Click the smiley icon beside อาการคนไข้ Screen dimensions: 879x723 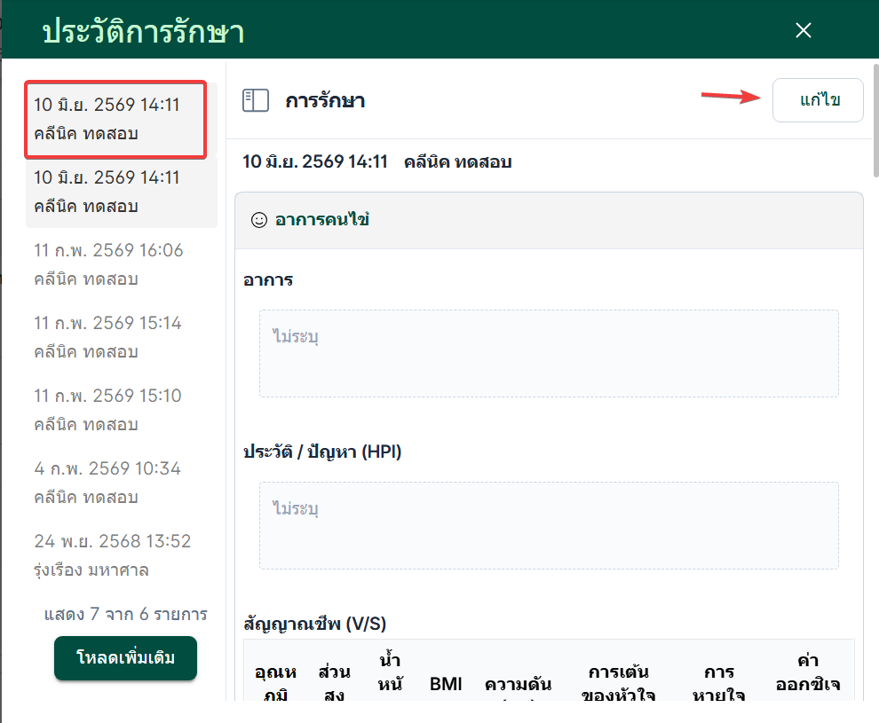click(x=259, y=220)
